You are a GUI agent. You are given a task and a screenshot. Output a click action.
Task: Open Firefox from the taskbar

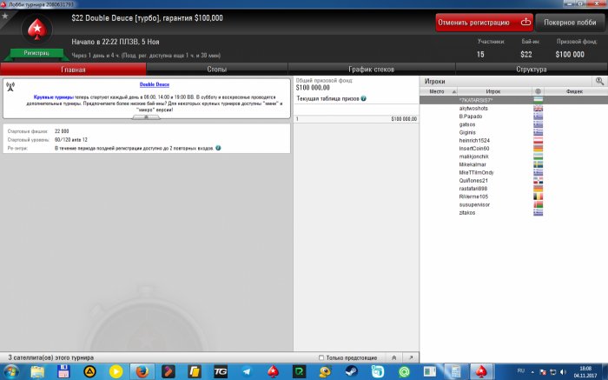pyautogui.click(x=142, y=372)
